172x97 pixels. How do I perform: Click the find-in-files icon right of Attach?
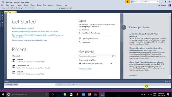coord(71,8)
